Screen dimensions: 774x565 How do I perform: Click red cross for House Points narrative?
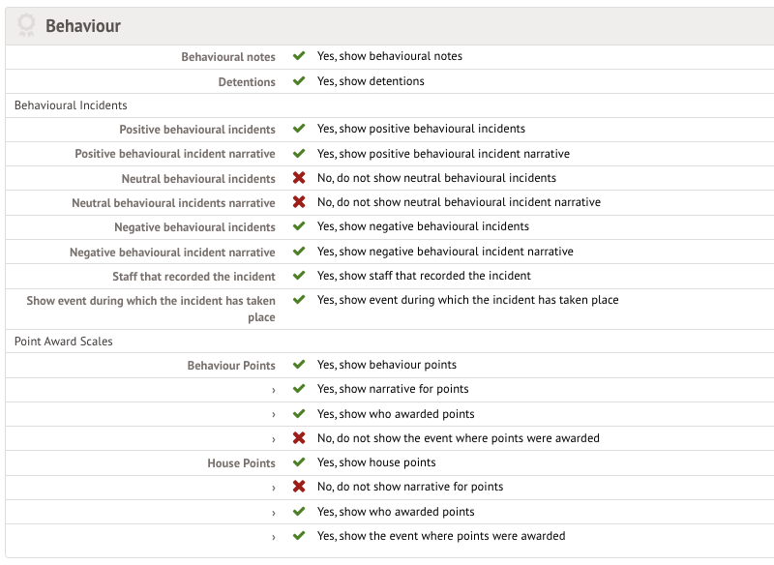299,487
